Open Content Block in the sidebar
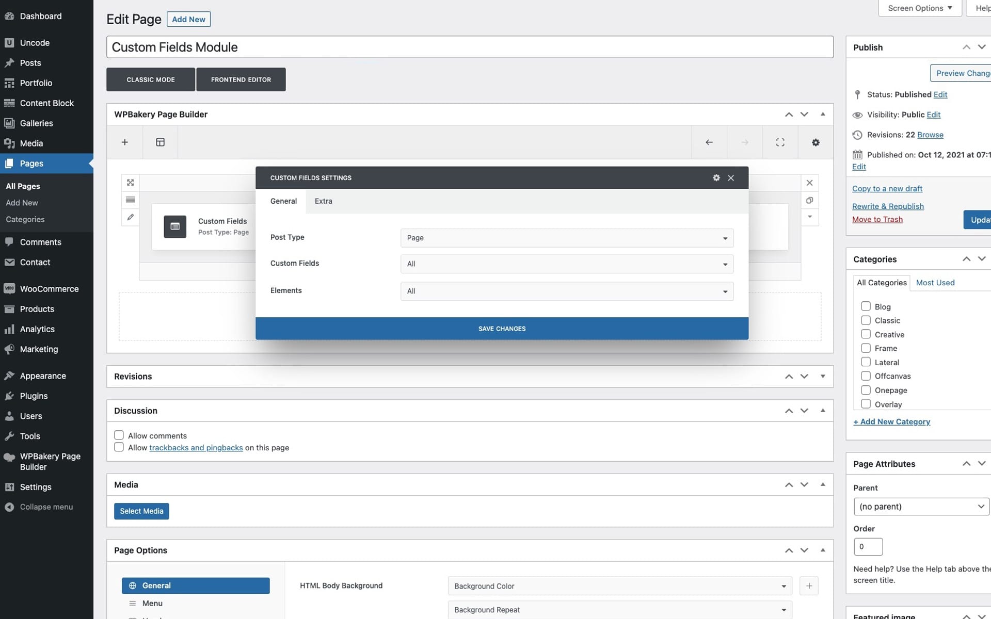The width and height of the screenshot is (991, 619). (46, 103)
